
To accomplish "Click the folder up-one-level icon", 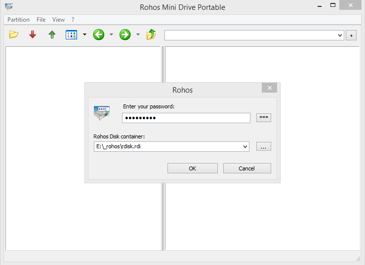I will [x=151, y=34].
